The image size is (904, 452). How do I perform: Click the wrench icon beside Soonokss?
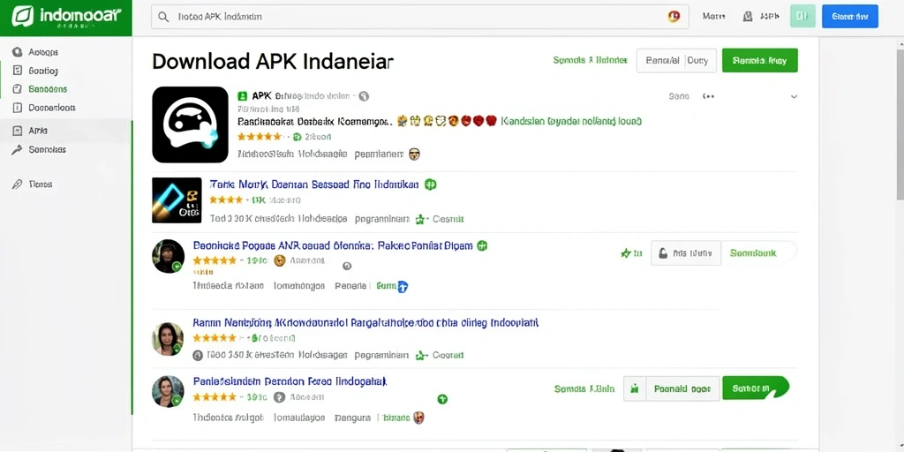click(x=18, y=149)
